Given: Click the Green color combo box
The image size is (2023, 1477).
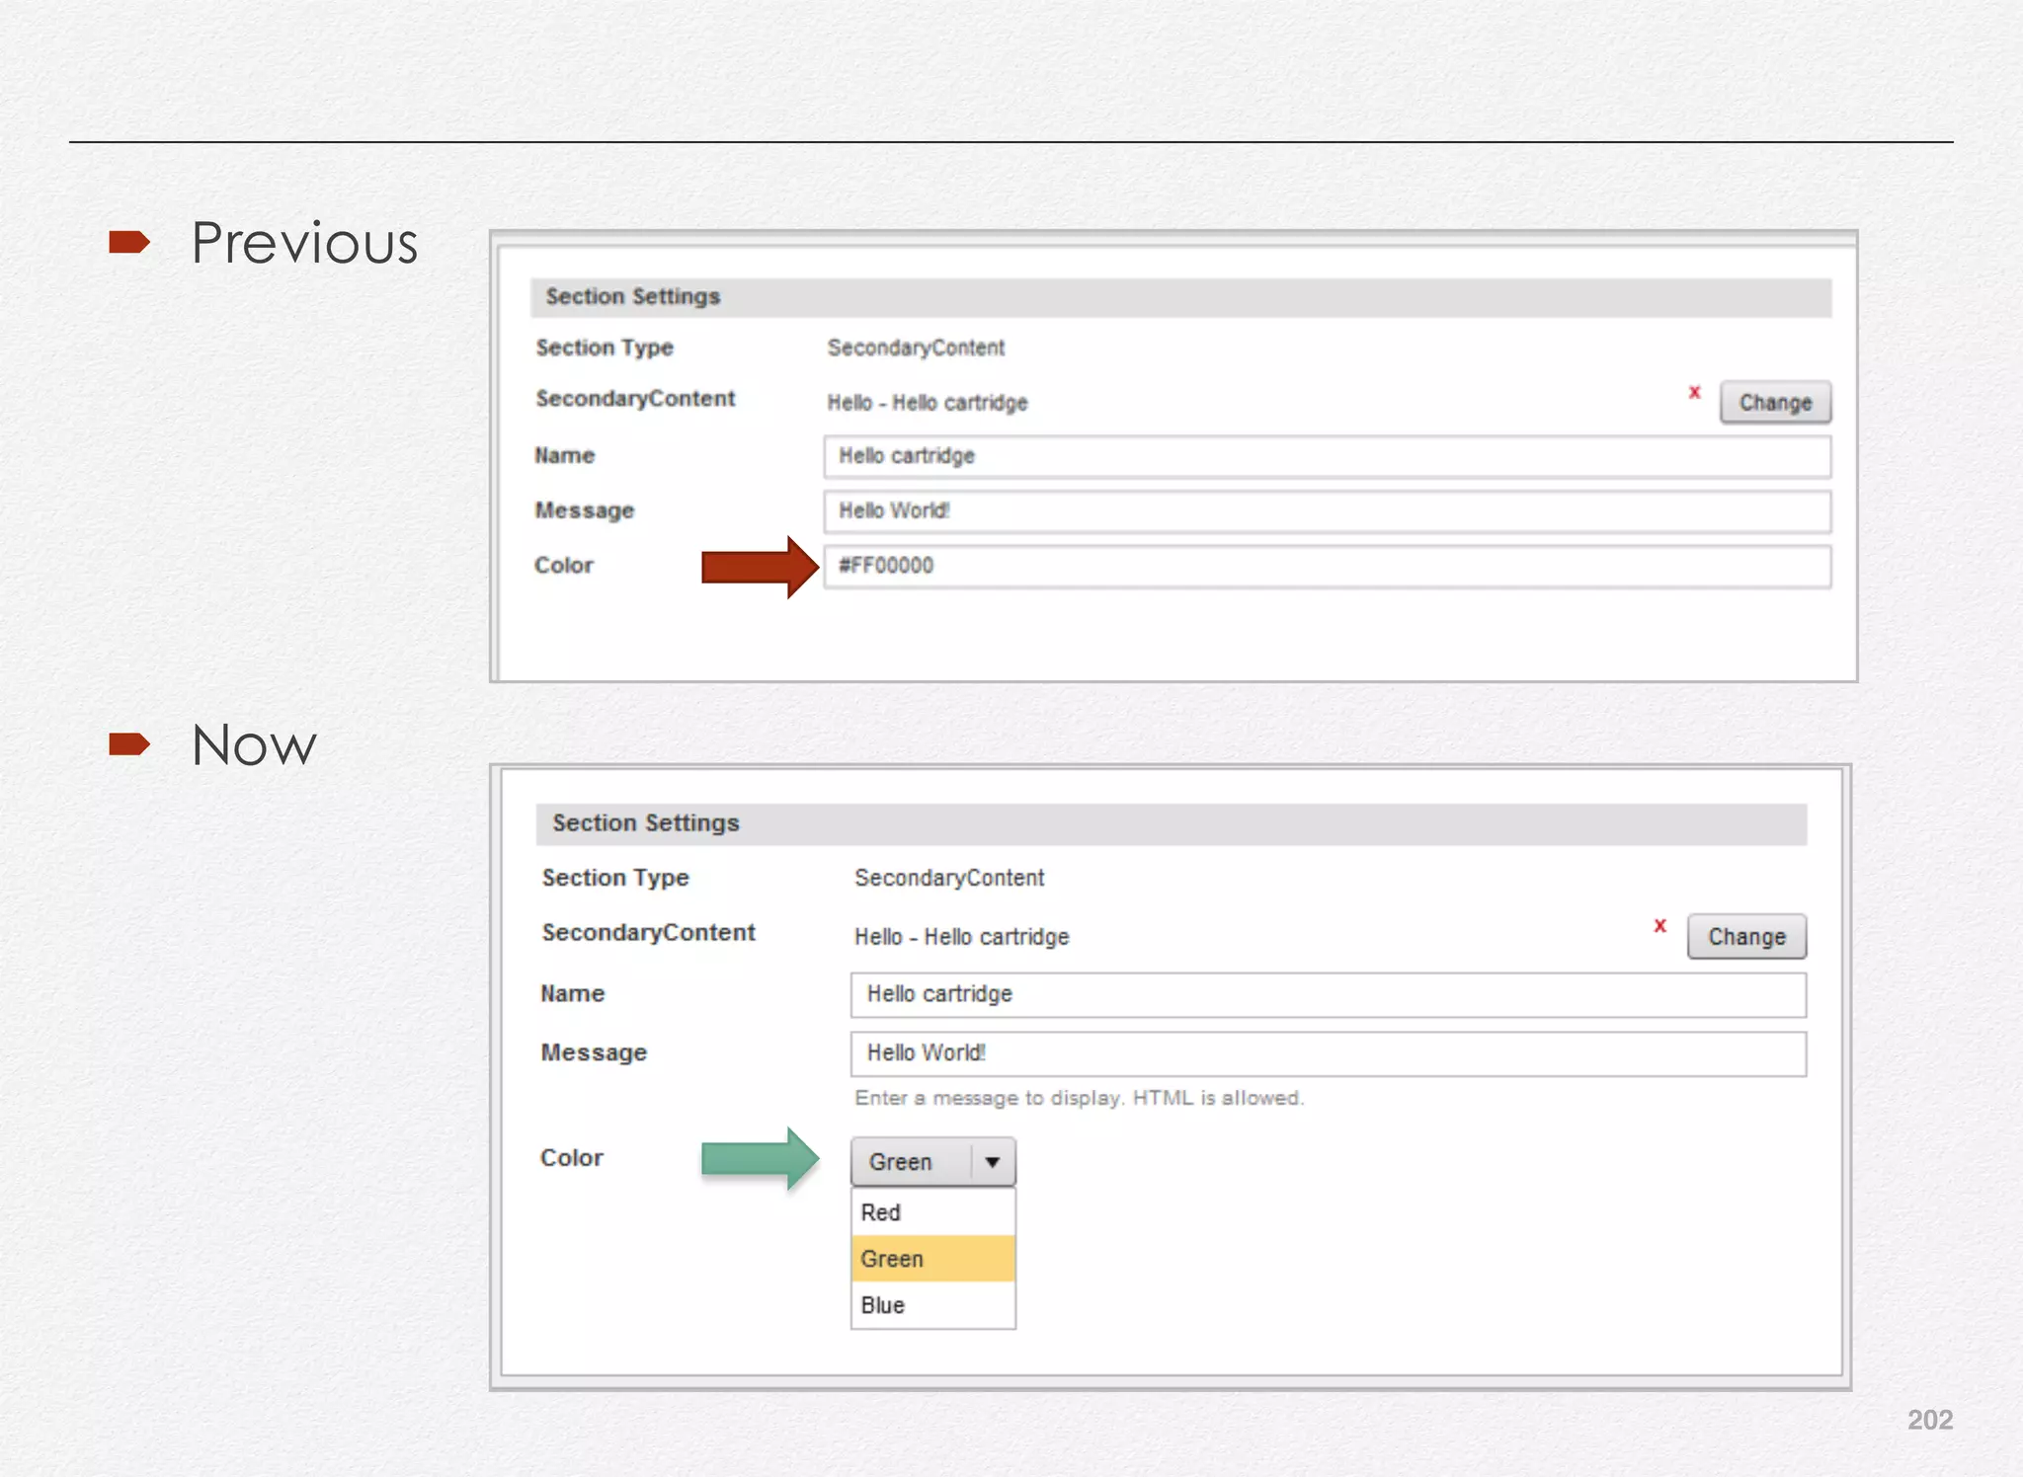Looking at the screenshot, I should tap(911, 1162).
